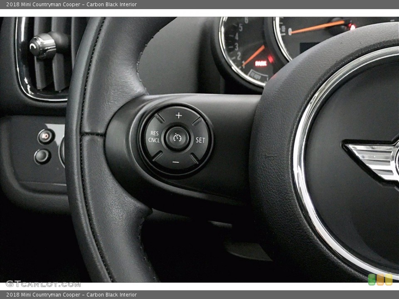Viewport: 399px width, 299px height.
Task: Click the bottom caption '2018 Mini Countryman Cooper – Carbon Black Interior'
Action: 71,295
